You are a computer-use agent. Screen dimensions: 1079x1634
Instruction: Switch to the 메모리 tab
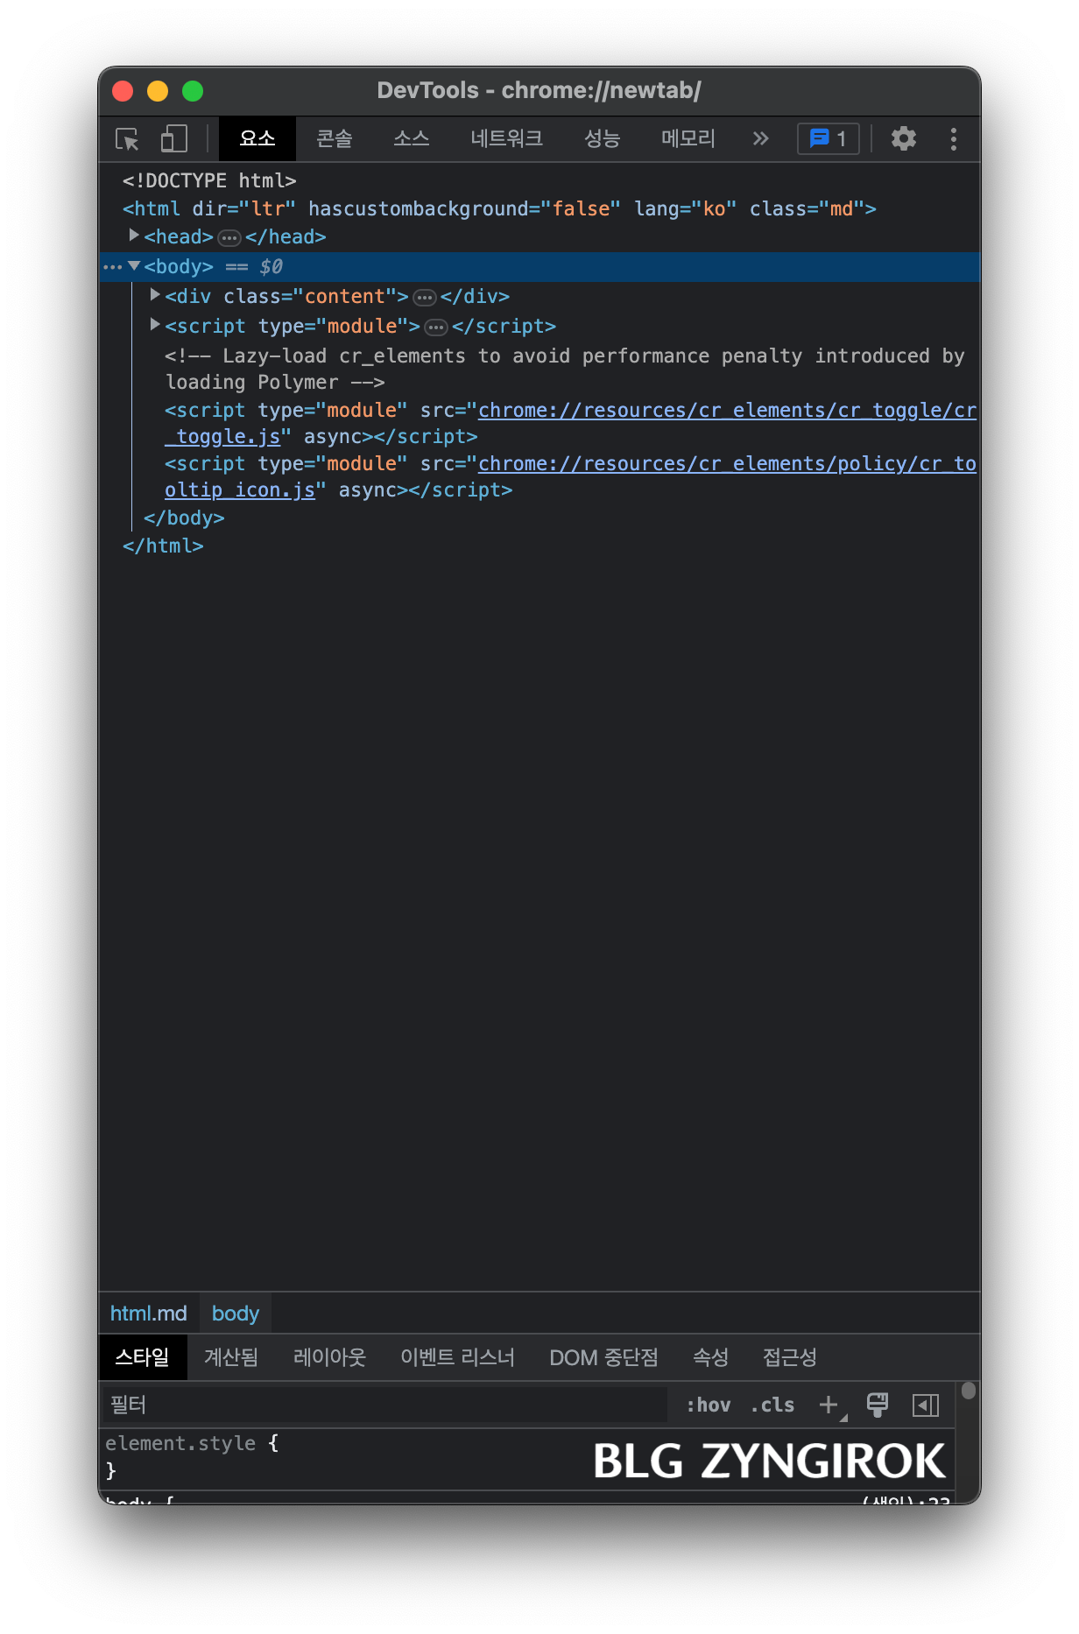click(688, 138)
